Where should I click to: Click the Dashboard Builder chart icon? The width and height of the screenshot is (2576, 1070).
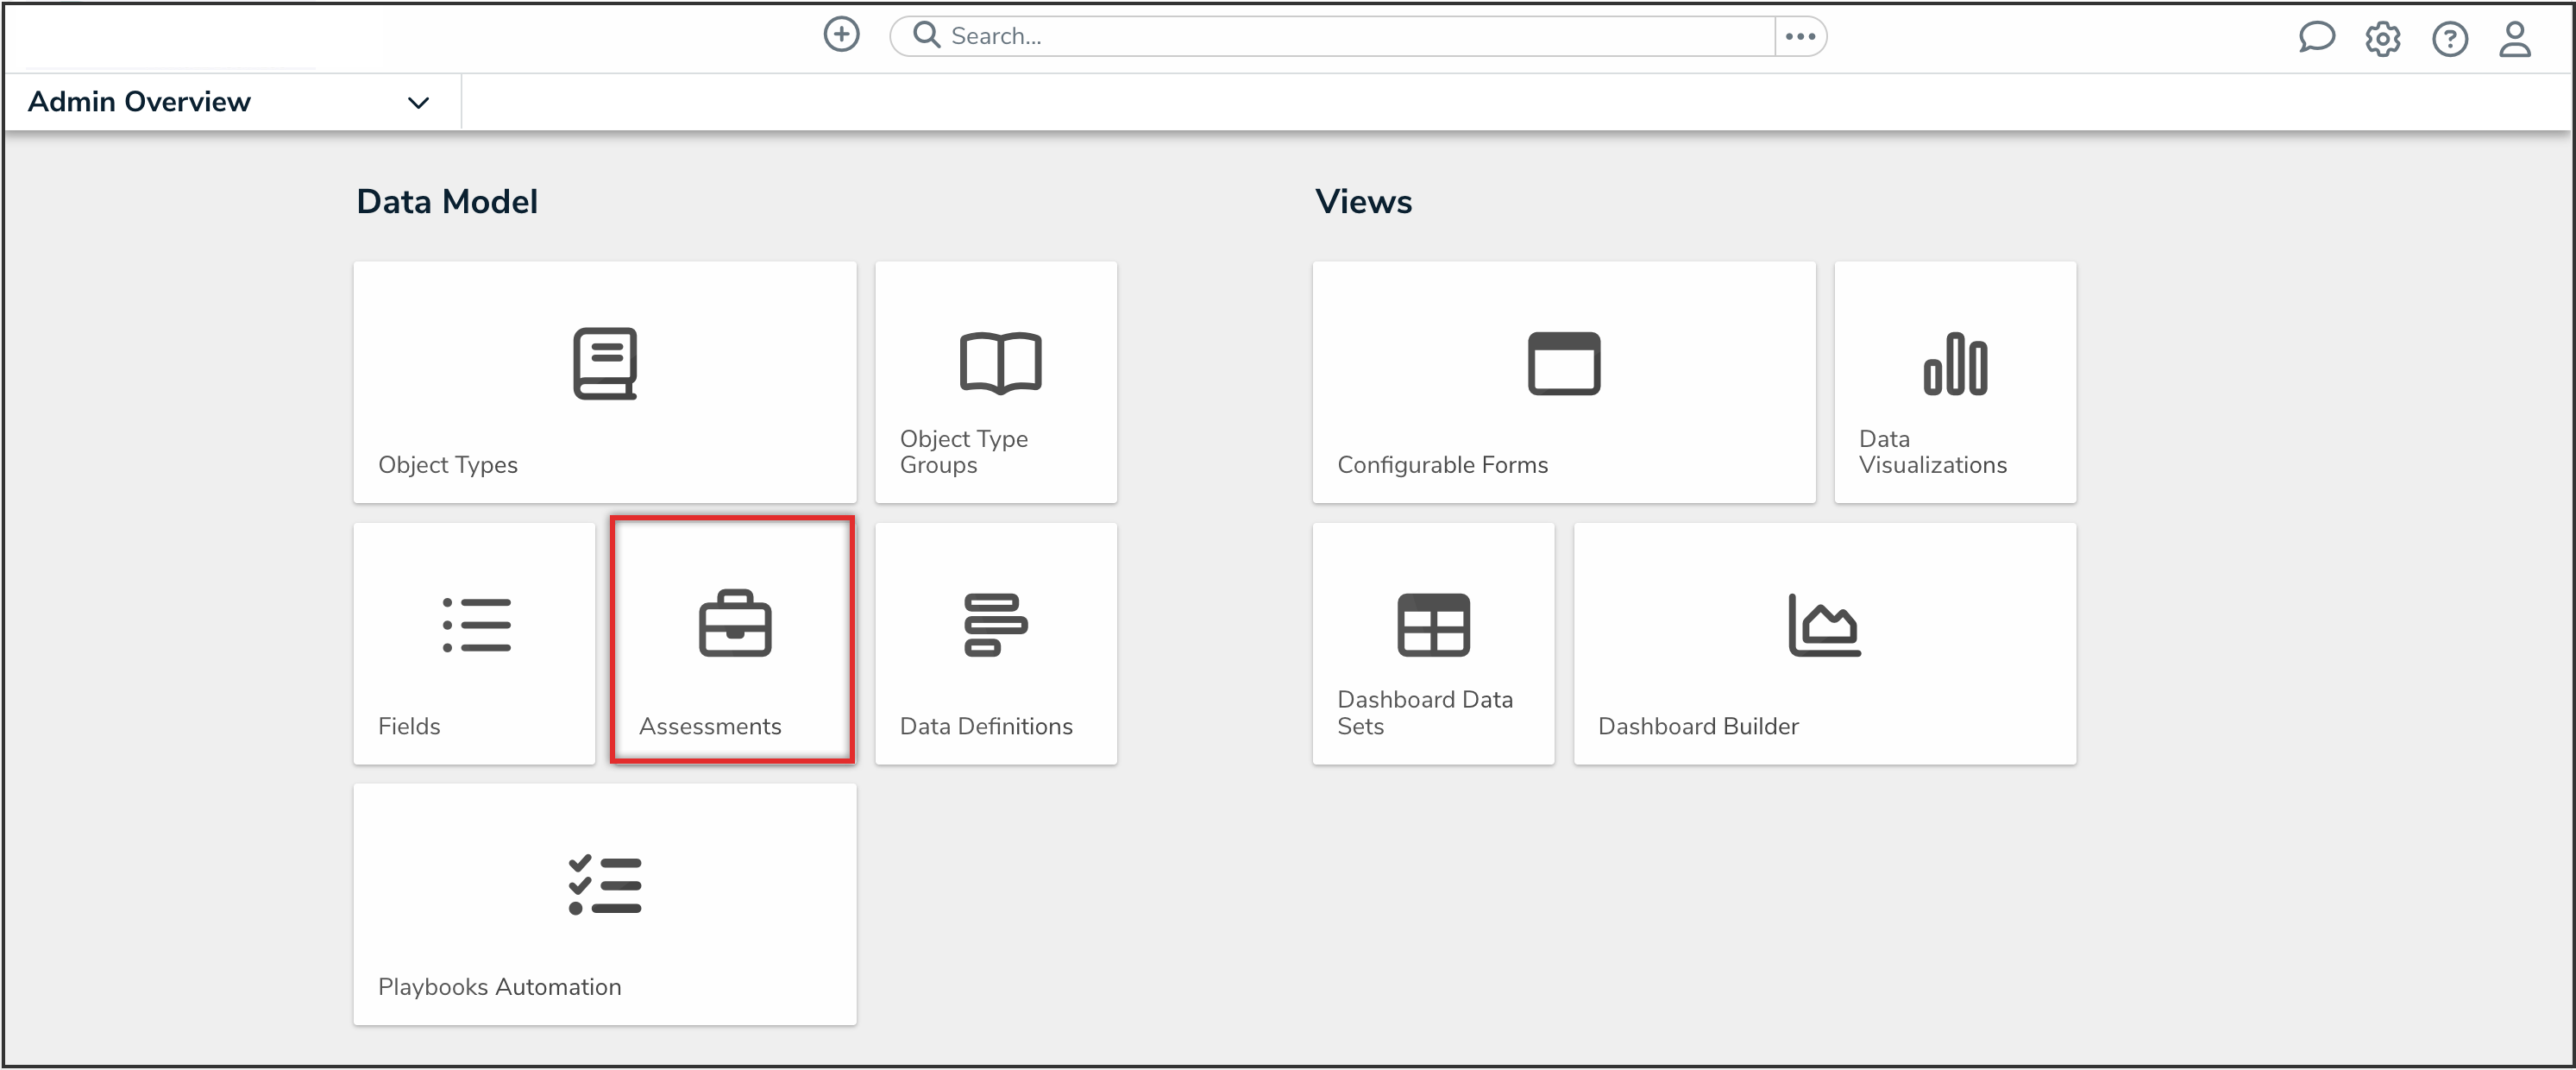(x=1823, y=625)
